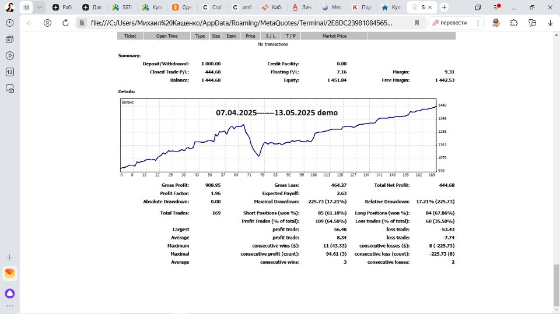Select the Total Trades value 169
The image size is (560, 314).
[x=216, y=213]
